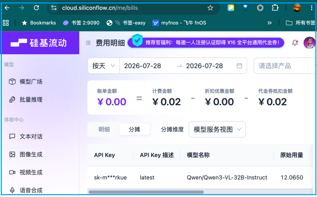This screenshot has height=197, width=317.
Task: Open the 书签 2:9090 bookmark
Action: point(81,23)
